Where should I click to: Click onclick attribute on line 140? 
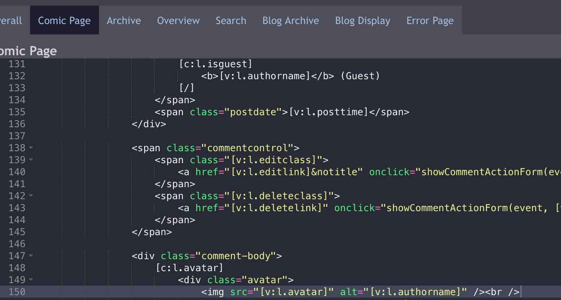click(x=389, y=172)
